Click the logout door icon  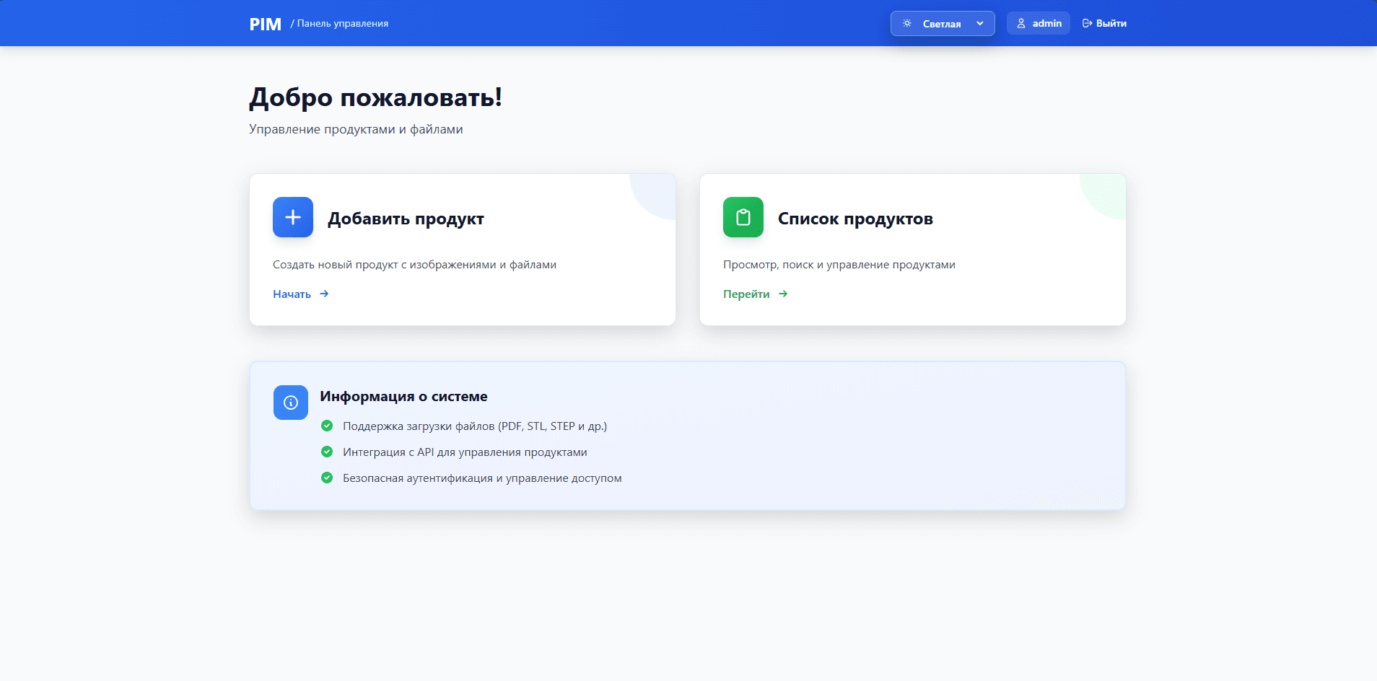pyautogui.click(x=1087, y=23)
